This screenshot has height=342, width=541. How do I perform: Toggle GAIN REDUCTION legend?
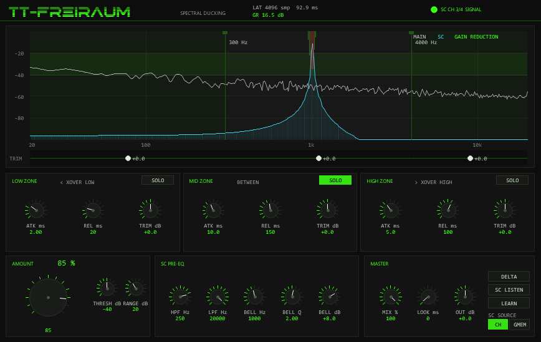[476, 37]
